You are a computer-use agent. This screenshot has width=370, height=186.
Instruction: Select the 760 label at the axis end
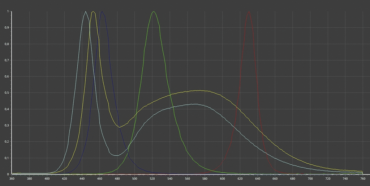click(x=362, y=178)
